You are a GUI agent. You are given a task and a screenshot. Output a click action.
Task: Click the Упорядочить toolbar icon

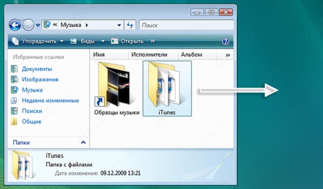click(15, 41)
